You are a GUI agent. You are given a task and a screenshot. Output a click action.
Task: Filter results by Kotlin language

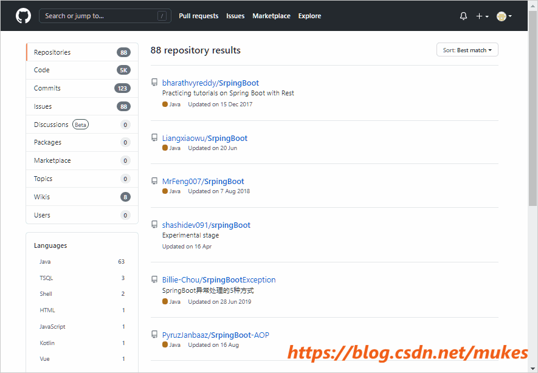(82, 343)
